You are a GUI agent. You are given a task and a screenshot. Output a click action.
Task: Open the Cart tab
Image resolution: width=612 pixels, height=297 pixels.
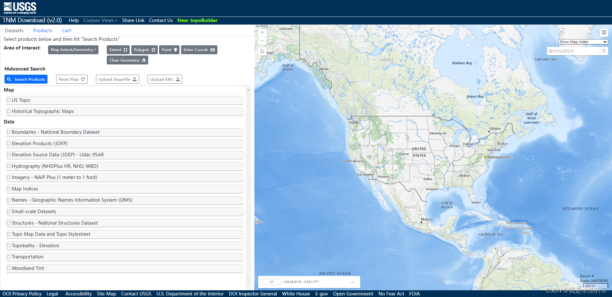[x=67, y=31]
